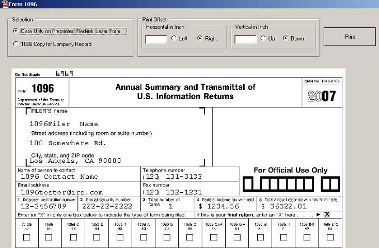This screenshot has width=379, height=248.
Task: Click the '2007' tax year label
Action: click(322, 96)
